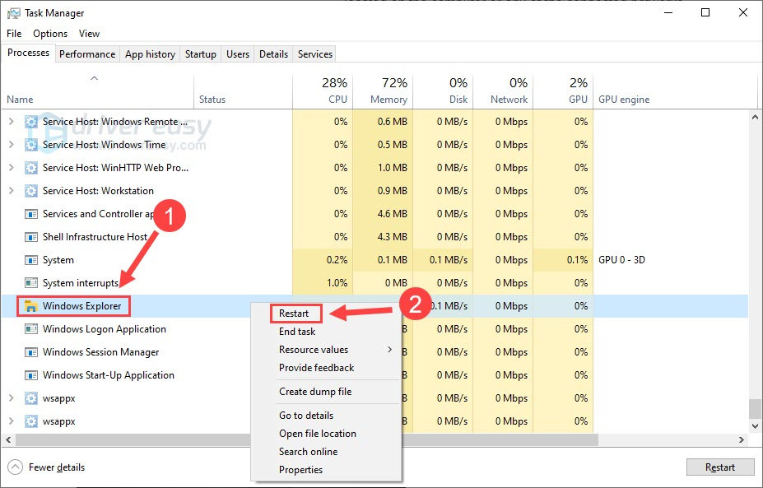Viewport: 763px width, 488px height.
Task: Click the Windows Session Manager icon
Action: coord(31,352)
